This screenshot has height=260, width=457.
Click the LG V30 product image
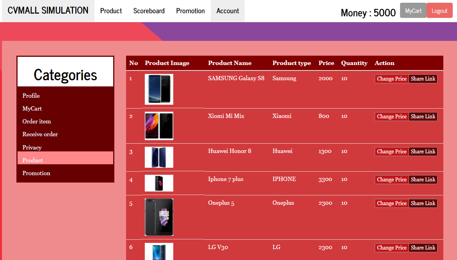click(159, 251)
